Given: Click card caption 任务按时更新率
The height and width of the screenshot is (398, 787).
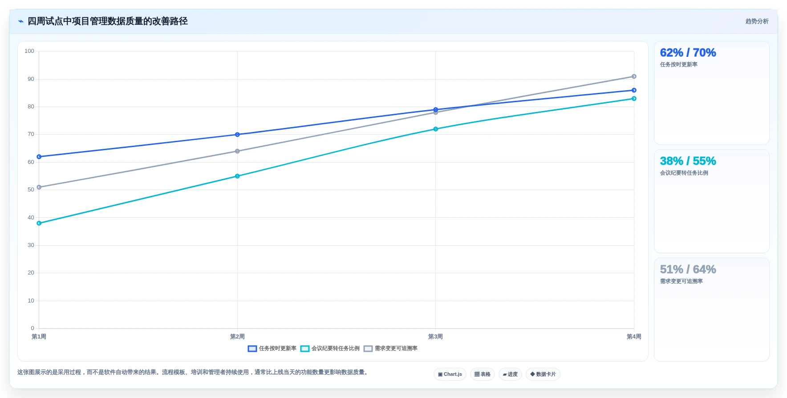Looking at the screenshot, I should pyautogui.click(x=678, y=65).
